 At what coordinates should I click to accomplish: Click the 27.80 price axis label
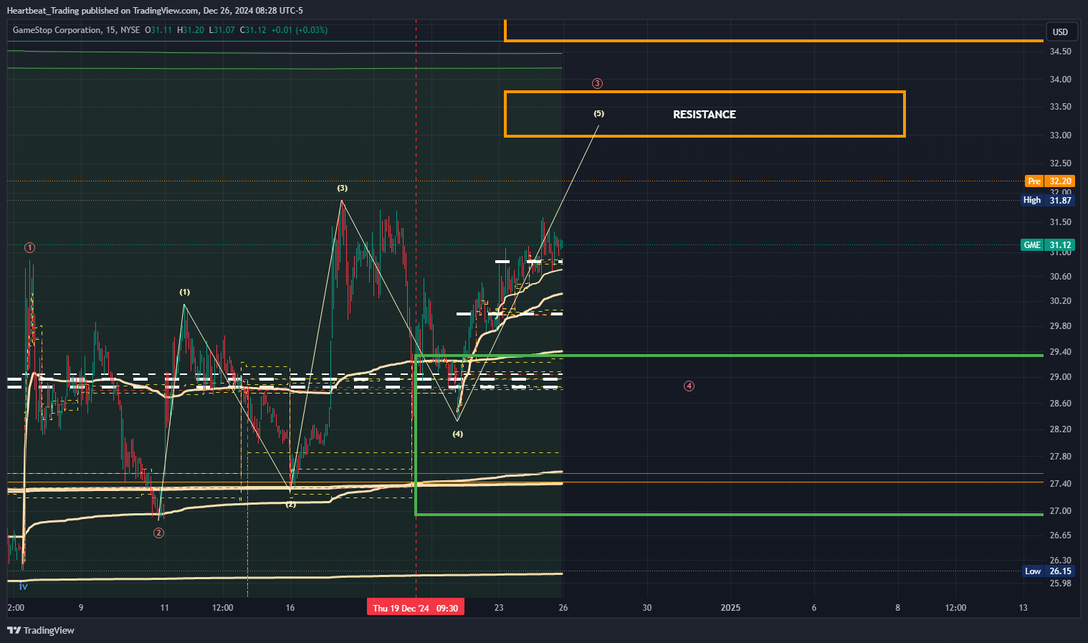point(1061,457)
